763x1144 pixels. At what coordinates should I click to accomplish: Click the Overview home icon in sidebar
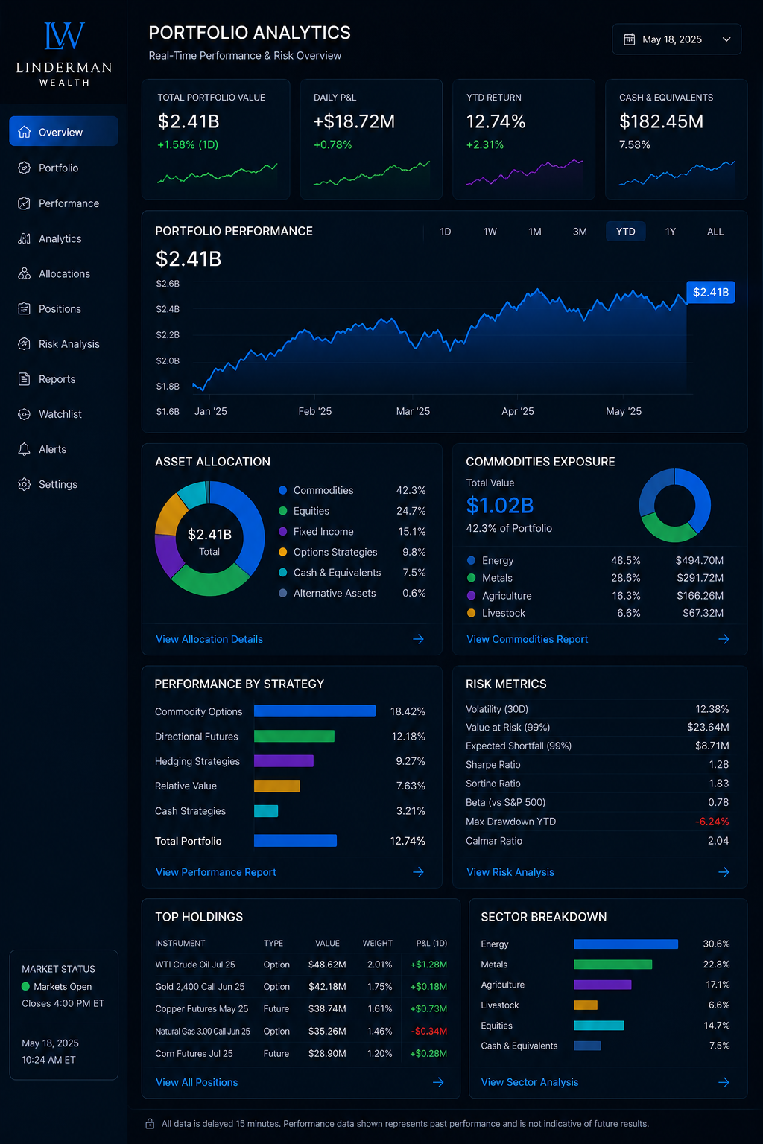coord(25,132)
